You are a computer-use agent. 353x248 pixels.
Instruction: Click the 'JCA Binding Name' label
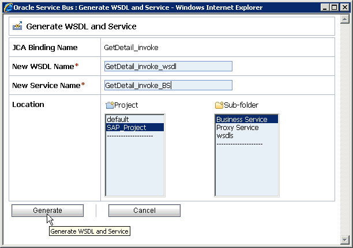[x=45, y=47]
